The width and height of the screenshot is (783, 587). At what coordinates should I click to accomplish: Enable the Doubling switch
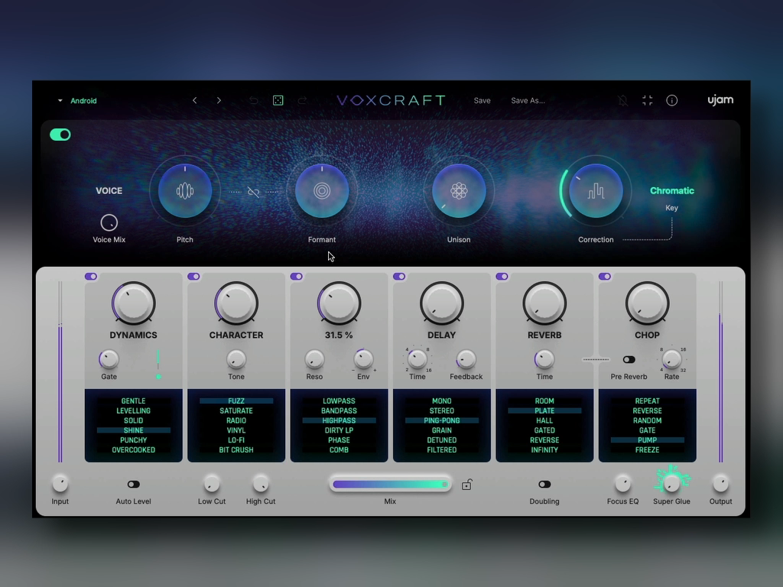pos(544,484)
